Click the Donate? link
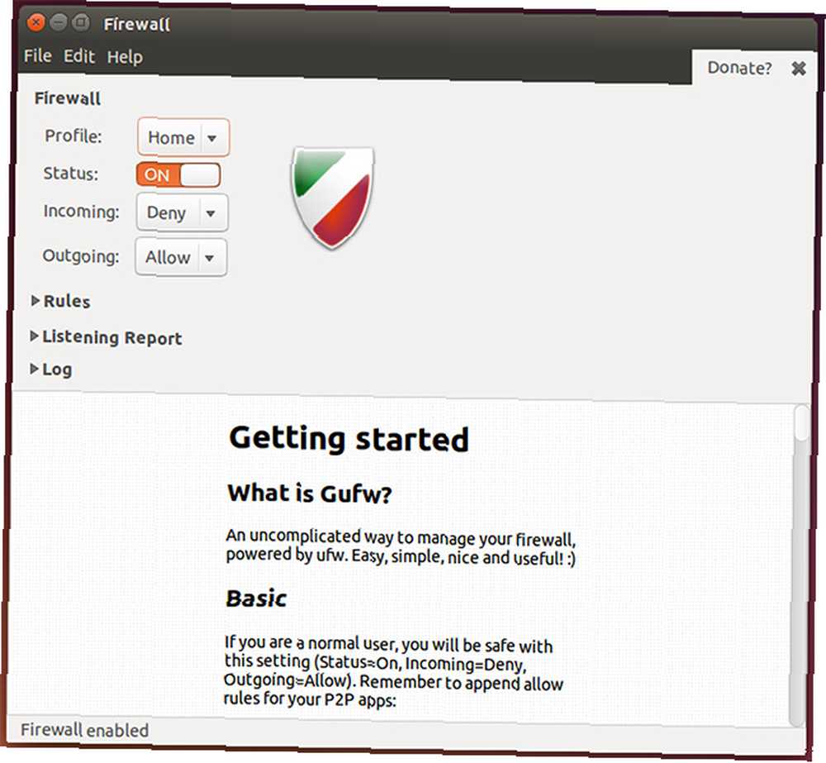Image resolution: width=826 pixels, height=763 pixels. click(x=739, y=68)
